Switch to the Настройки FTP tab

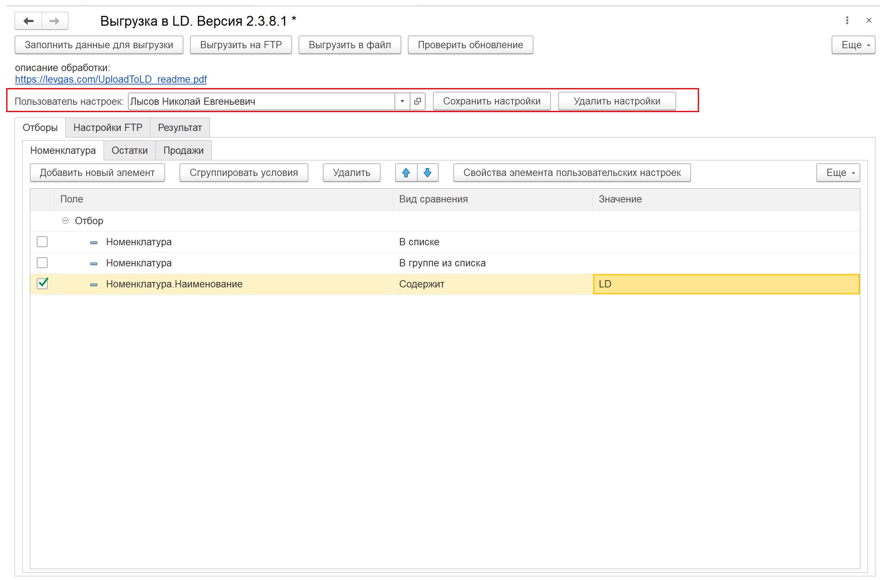(108, 127)
